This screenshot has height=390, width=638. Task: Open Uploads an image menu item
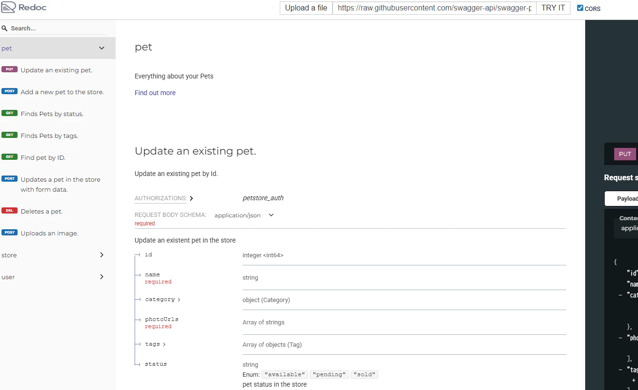point(49,233)
